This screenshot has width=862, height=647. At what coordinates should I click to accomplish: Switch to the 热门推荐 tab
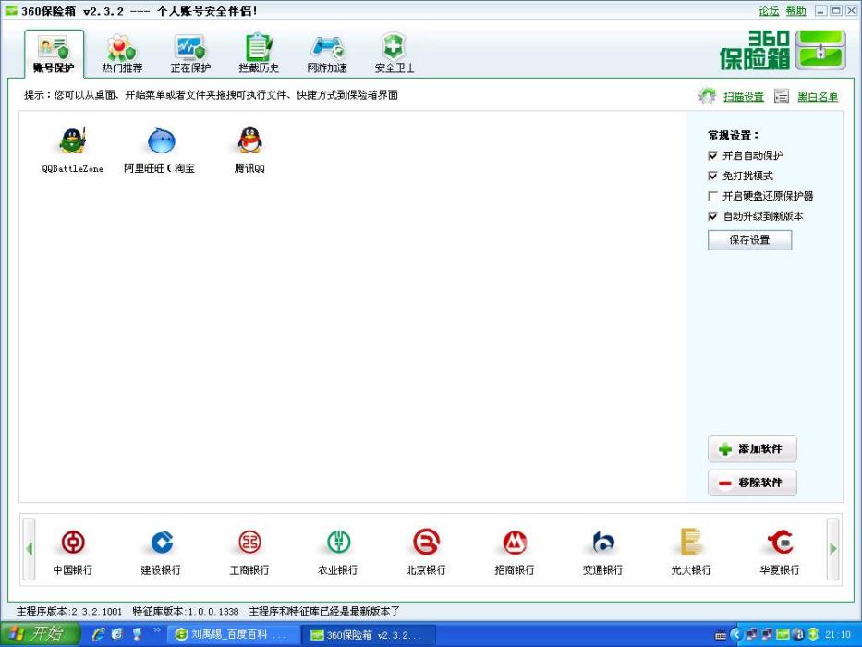point(122,54)
